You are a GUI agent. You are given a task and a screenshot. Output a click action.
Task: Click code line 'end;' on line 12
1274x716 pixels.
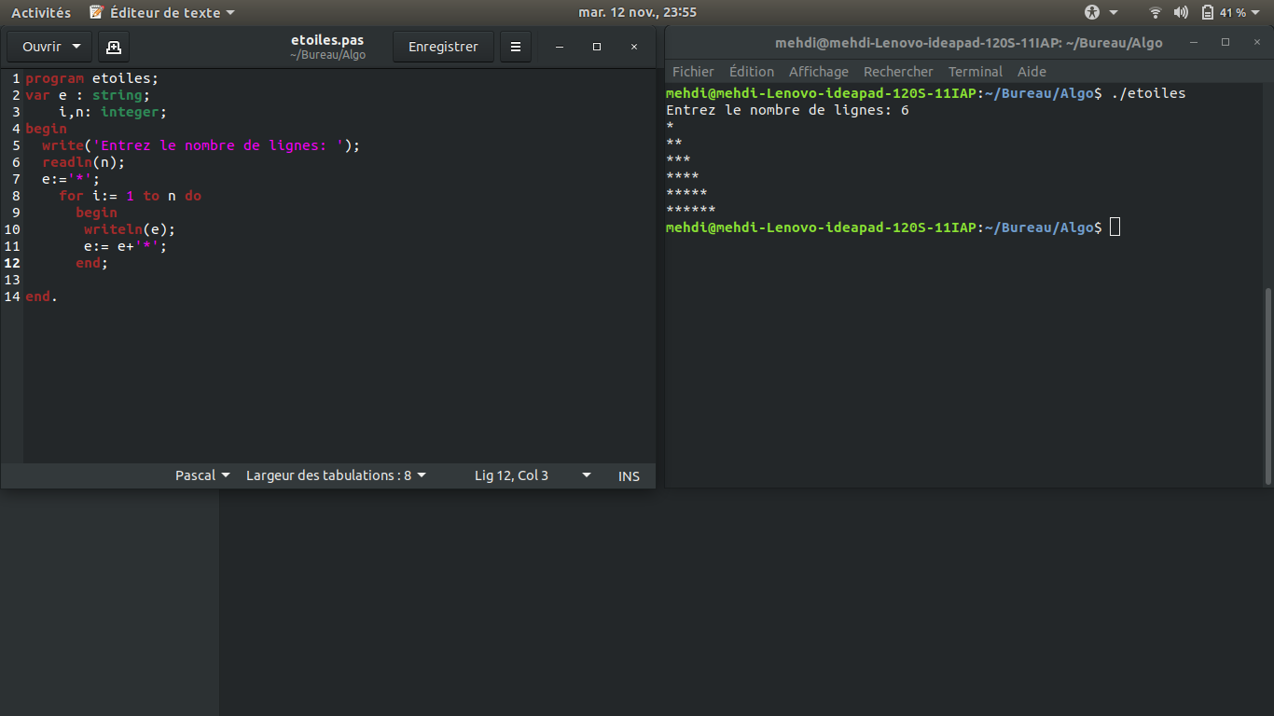point(92,263)
